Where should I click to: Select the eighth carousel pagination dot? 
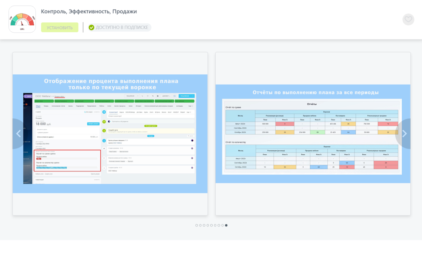coord(223,225)
